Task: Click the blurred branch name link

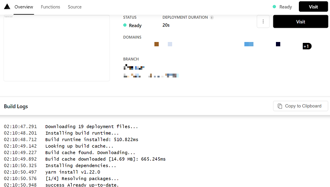Action: click(x=134, y=68)
